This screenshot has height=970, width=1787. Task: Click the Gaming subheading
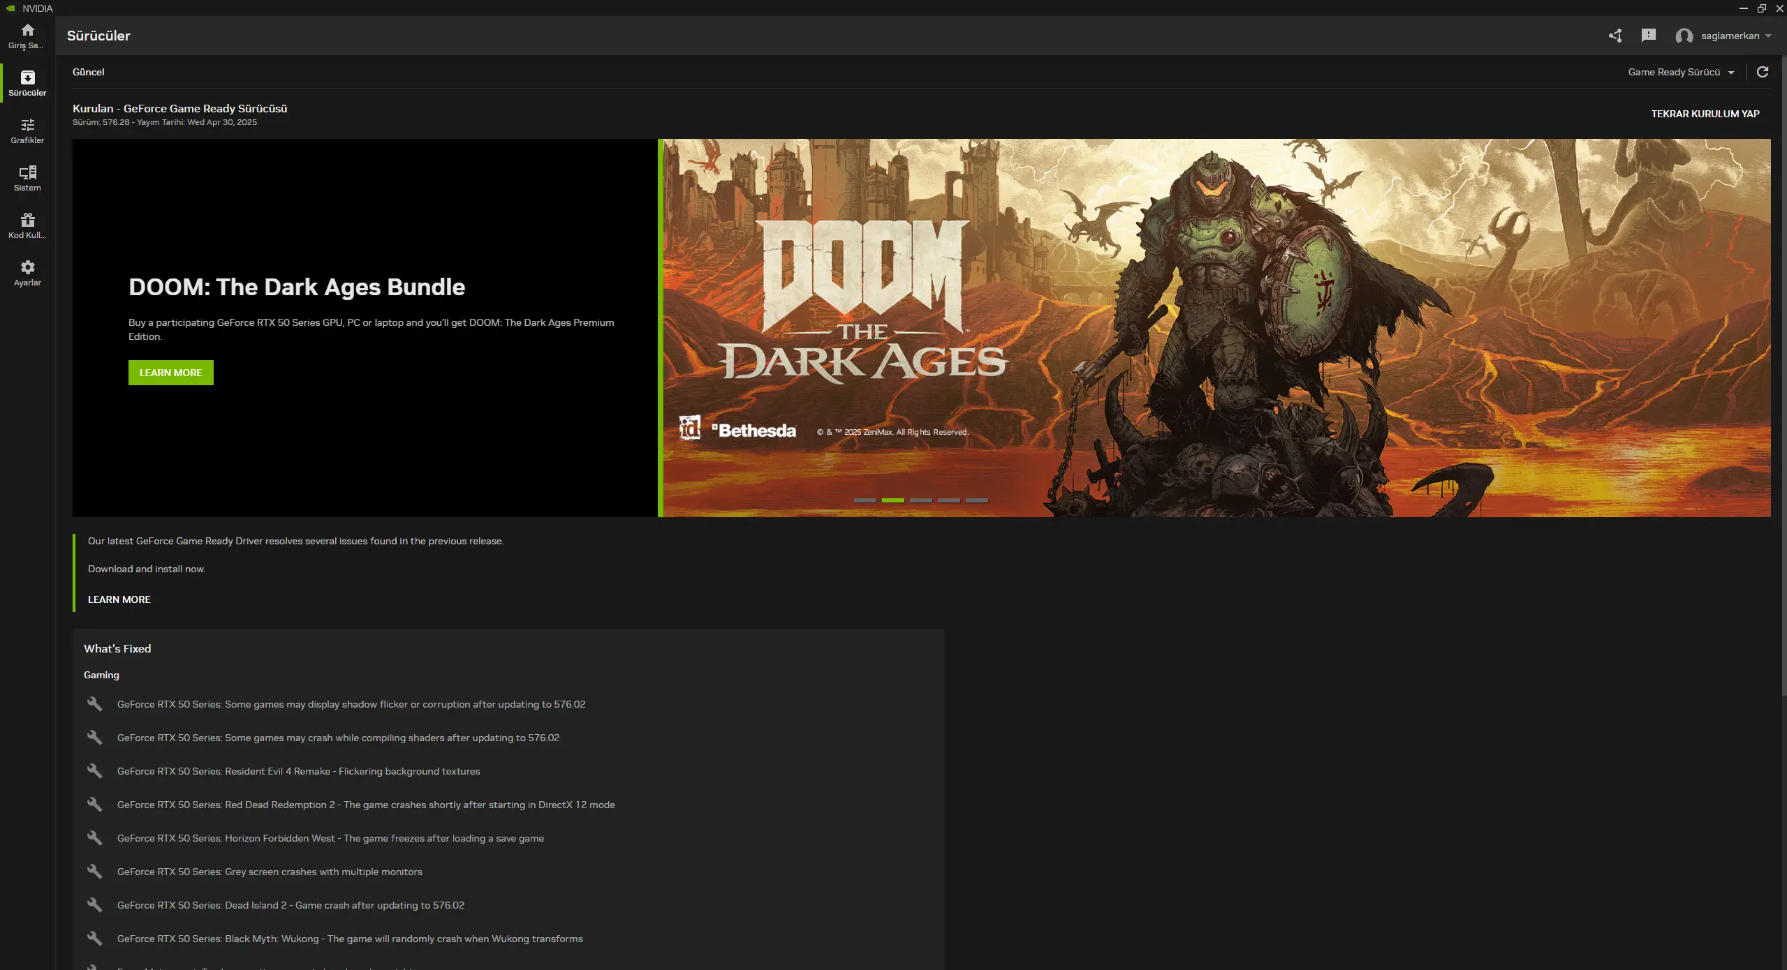101,675
